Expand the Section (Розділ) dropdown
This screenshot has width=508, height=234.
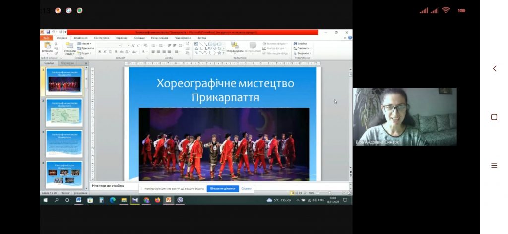point(84,53)
